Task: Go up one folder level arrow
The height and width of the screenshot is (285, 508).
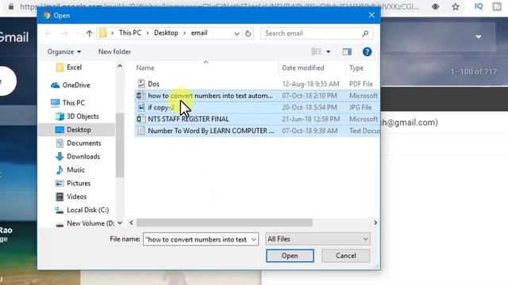Action: click(90, 33)
